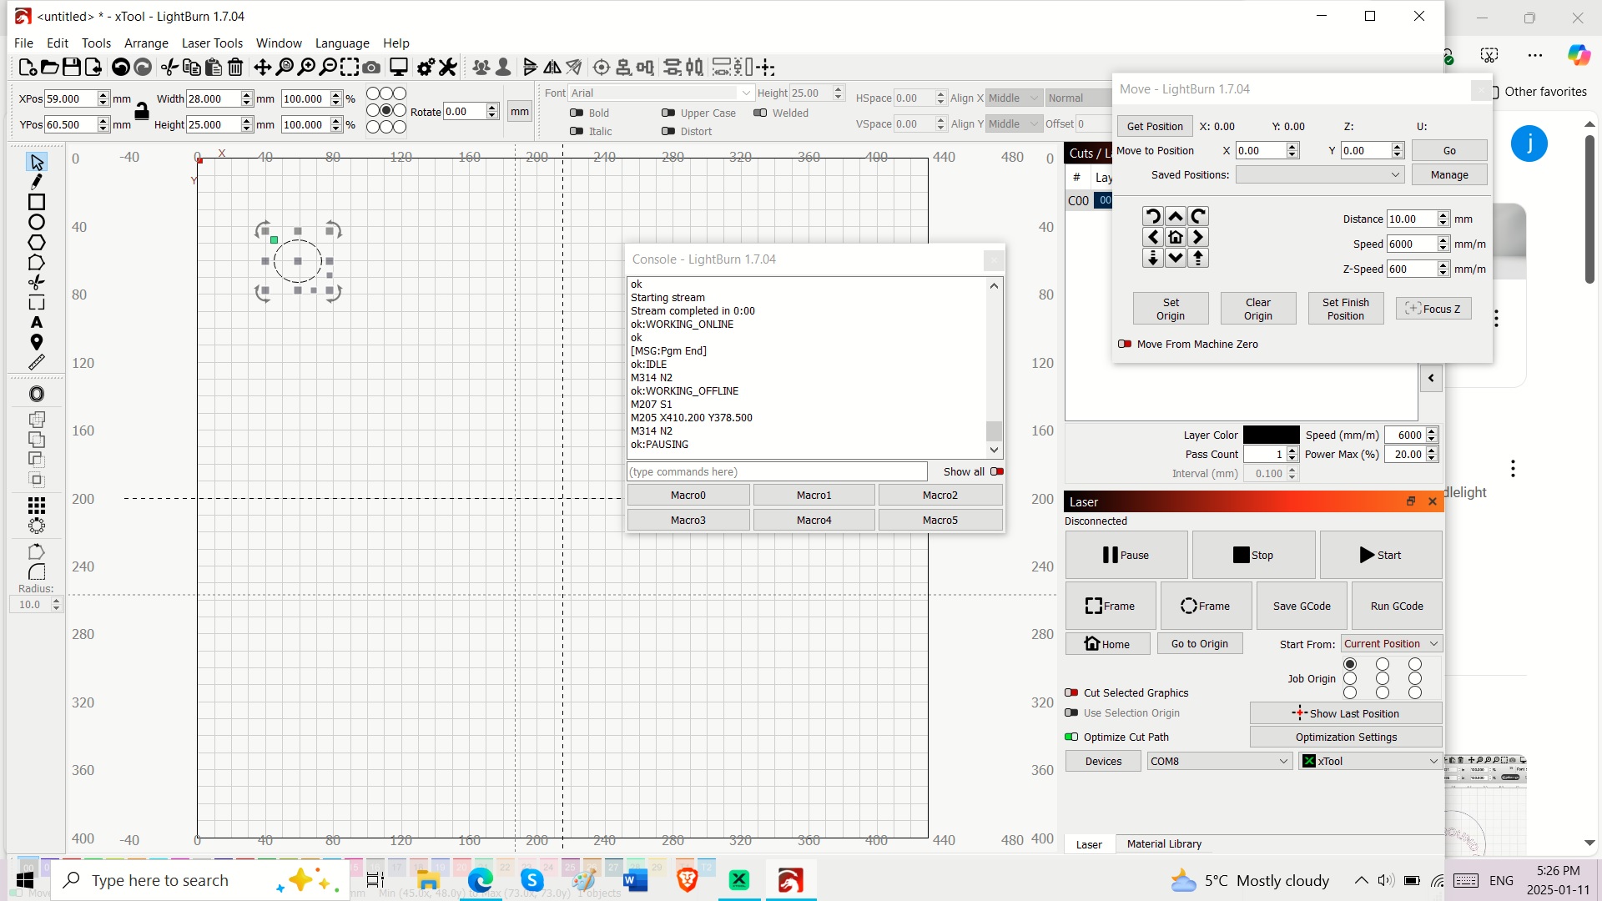The height and width of the screenshot is (901, 1602).
Task: Select the Polygon hexagon tool
Action: 37,242
